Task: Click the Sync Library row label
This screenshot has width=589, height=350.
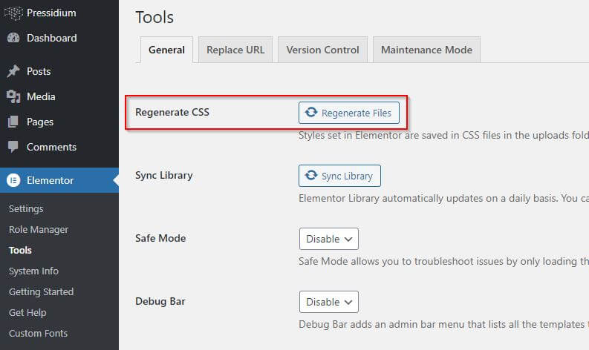Action: click(164, 175)
